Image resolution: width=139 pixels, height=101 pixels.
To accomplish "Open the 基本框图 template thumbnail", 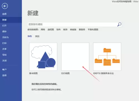I will 43,57.
